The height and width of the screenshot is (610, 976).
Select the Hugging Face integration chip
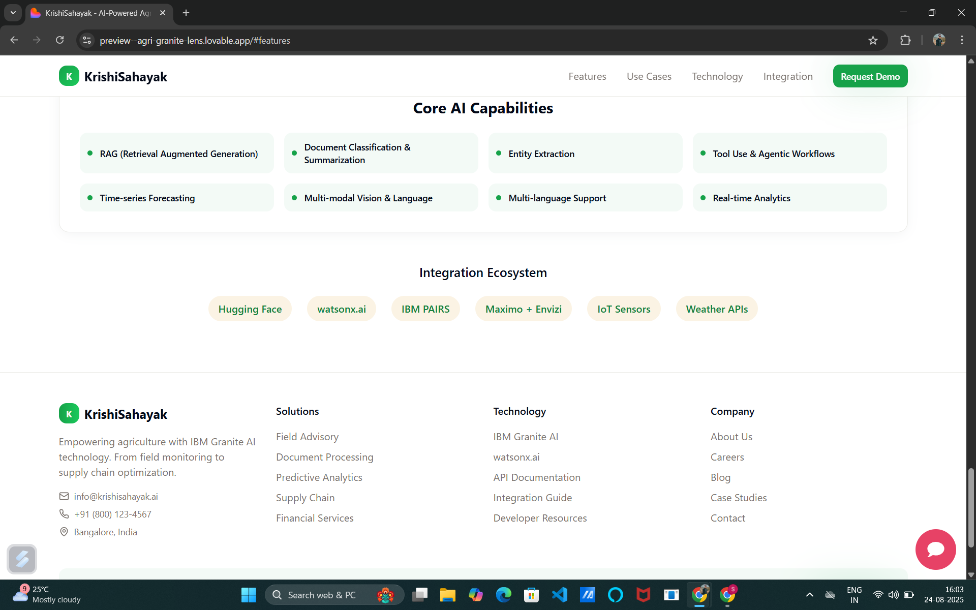pyautogui.click(x=250, y=309)
